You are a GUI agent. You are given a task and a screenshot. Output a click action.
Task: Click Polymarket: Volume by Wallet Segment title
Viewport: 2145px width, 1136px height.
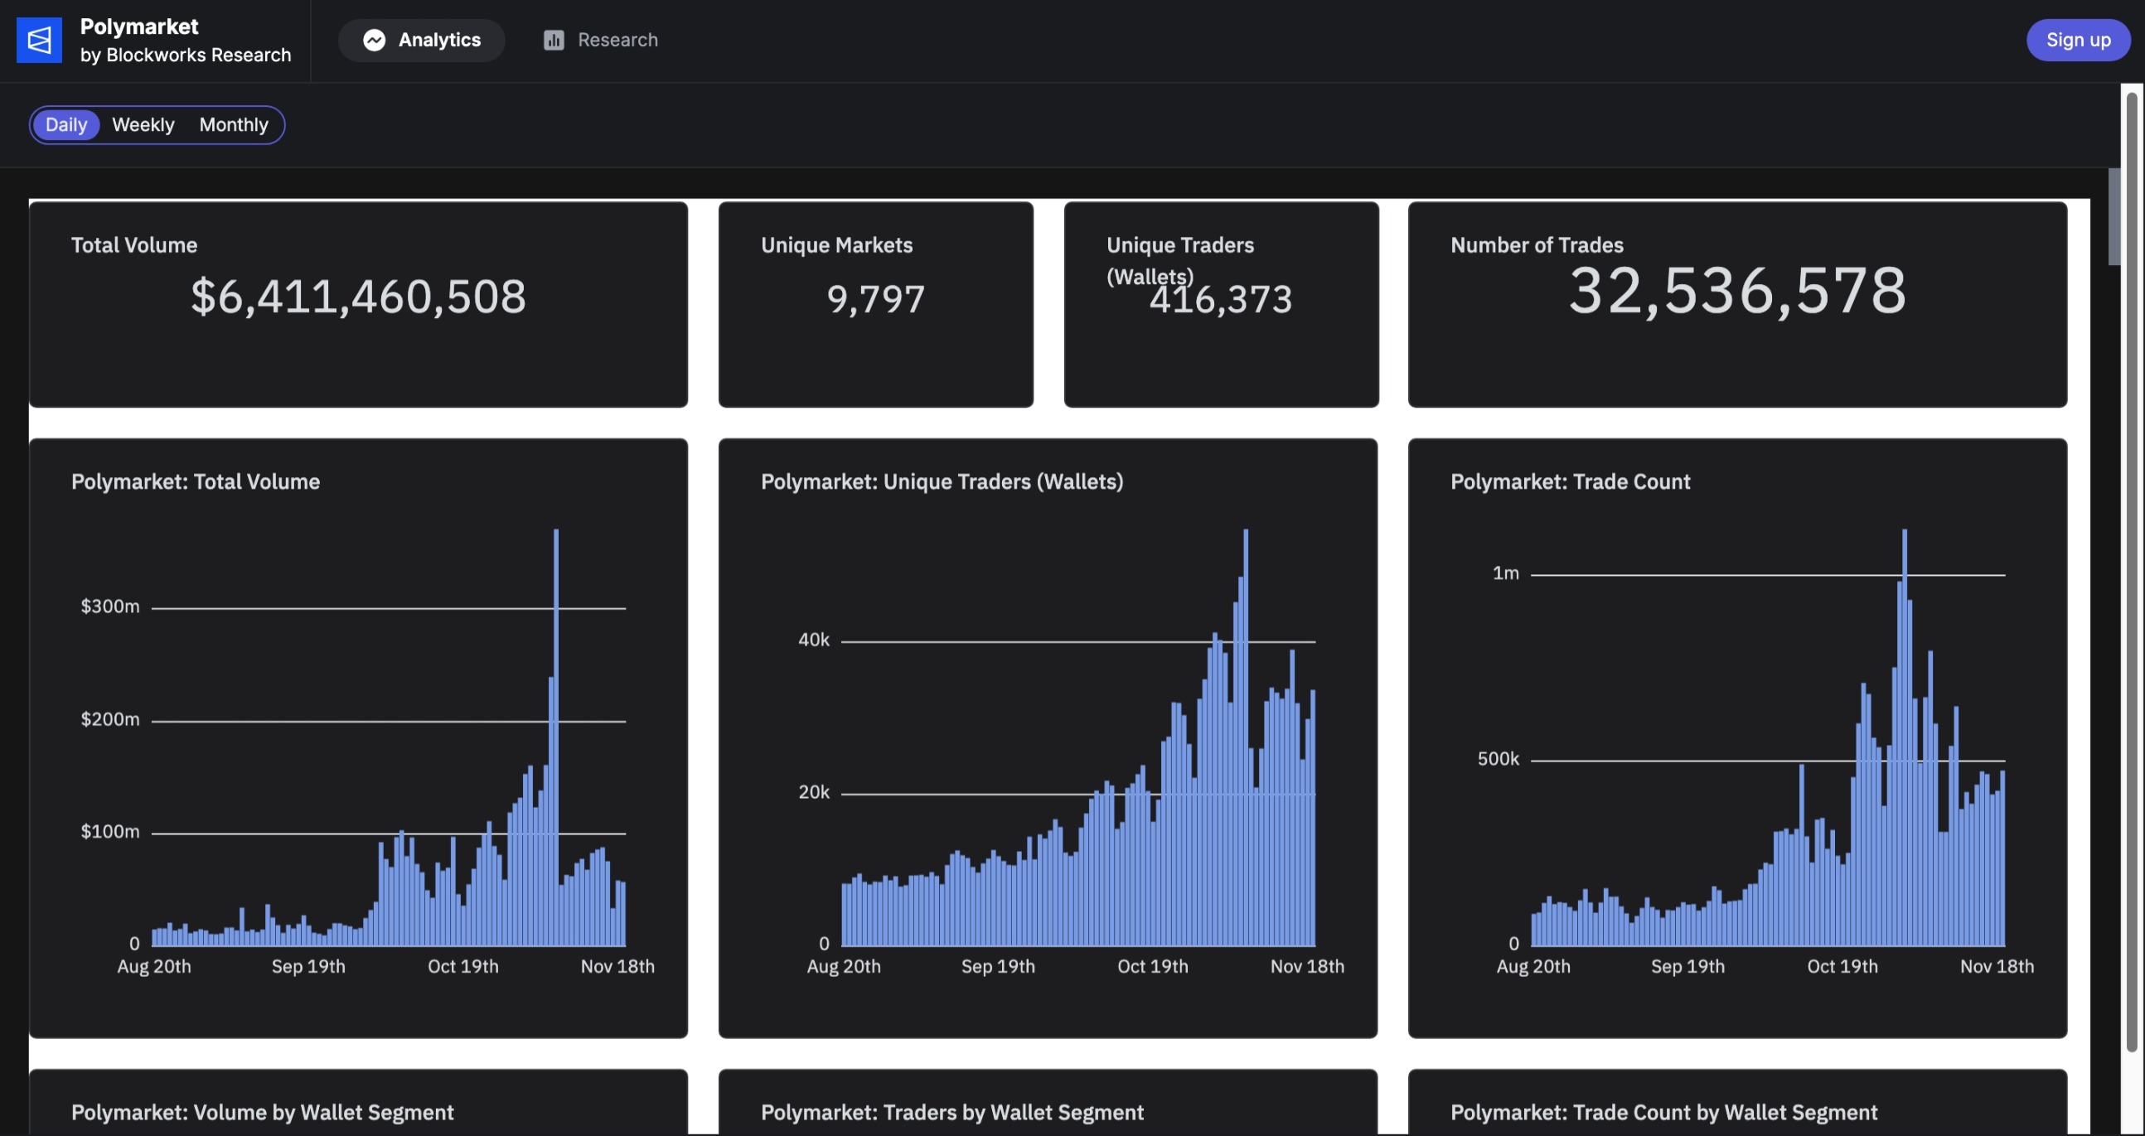pos(262,1113)
